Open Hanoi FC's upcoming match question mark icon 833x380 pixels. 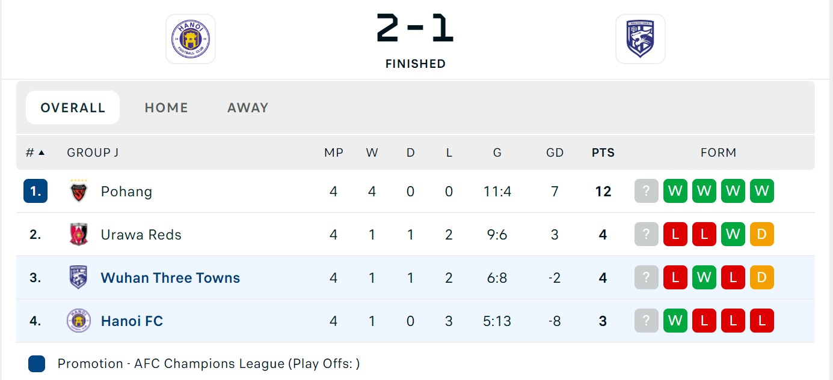click(646, 321)
